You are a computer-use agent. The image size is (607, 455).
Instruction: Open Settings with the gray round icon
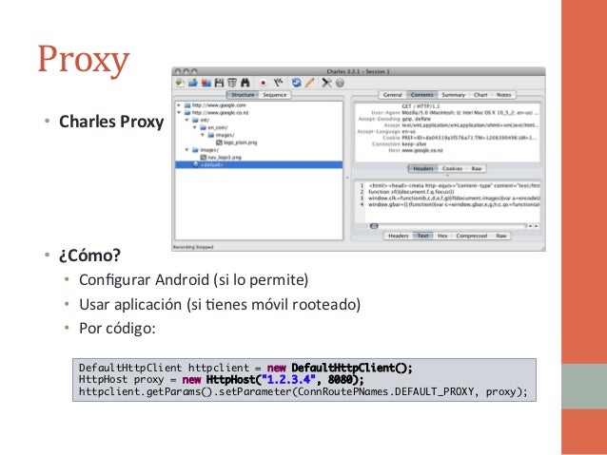340,83
